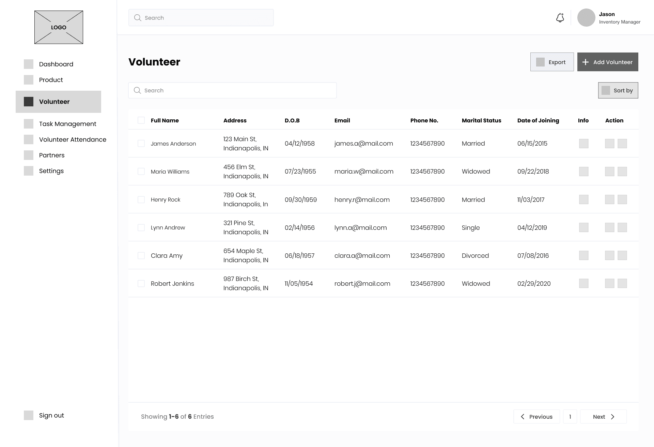This screenshot has height=447, width=654.
Task: Click email james.a@mail.com
Action: 364,144
